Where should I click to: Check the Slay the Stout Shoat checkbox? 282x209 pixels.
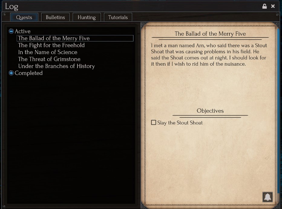point(154,122)
